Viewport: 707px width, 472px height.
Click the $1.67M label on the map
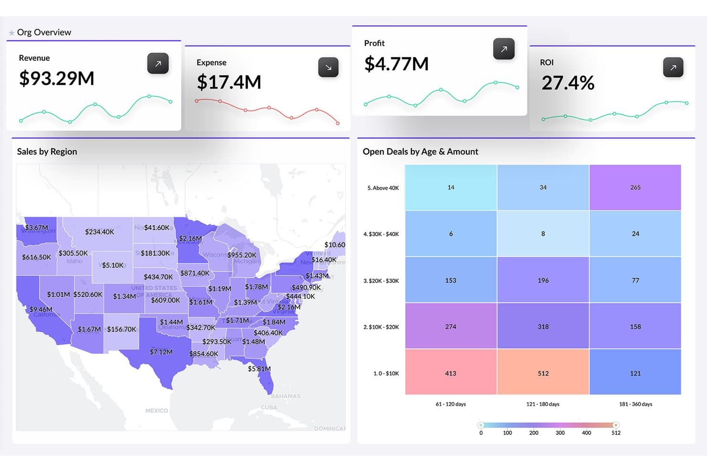[x=89, y=329]
